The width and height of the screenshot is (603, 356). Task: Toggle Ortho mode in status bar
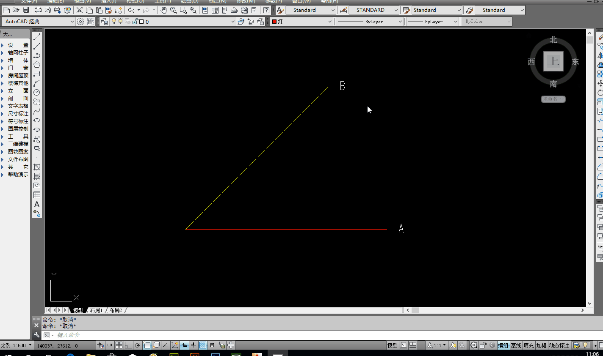click(128, 345)
